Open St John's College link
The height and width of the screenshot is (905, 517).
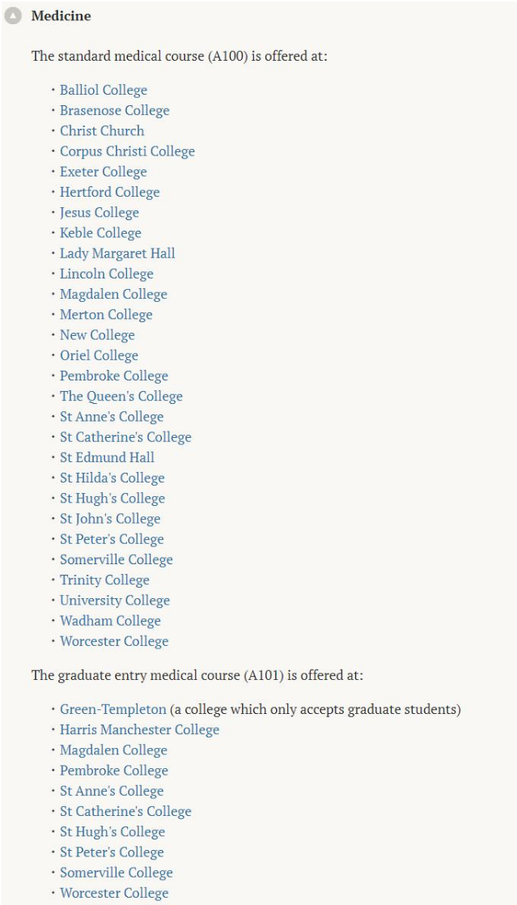point(110,519)
